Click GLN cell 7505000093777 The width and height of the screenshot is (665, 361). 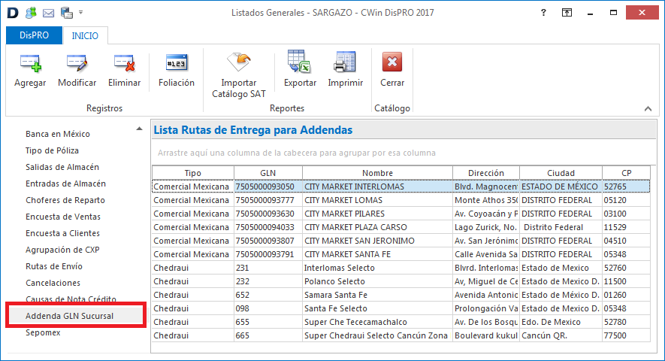click(x=268, y=200)
